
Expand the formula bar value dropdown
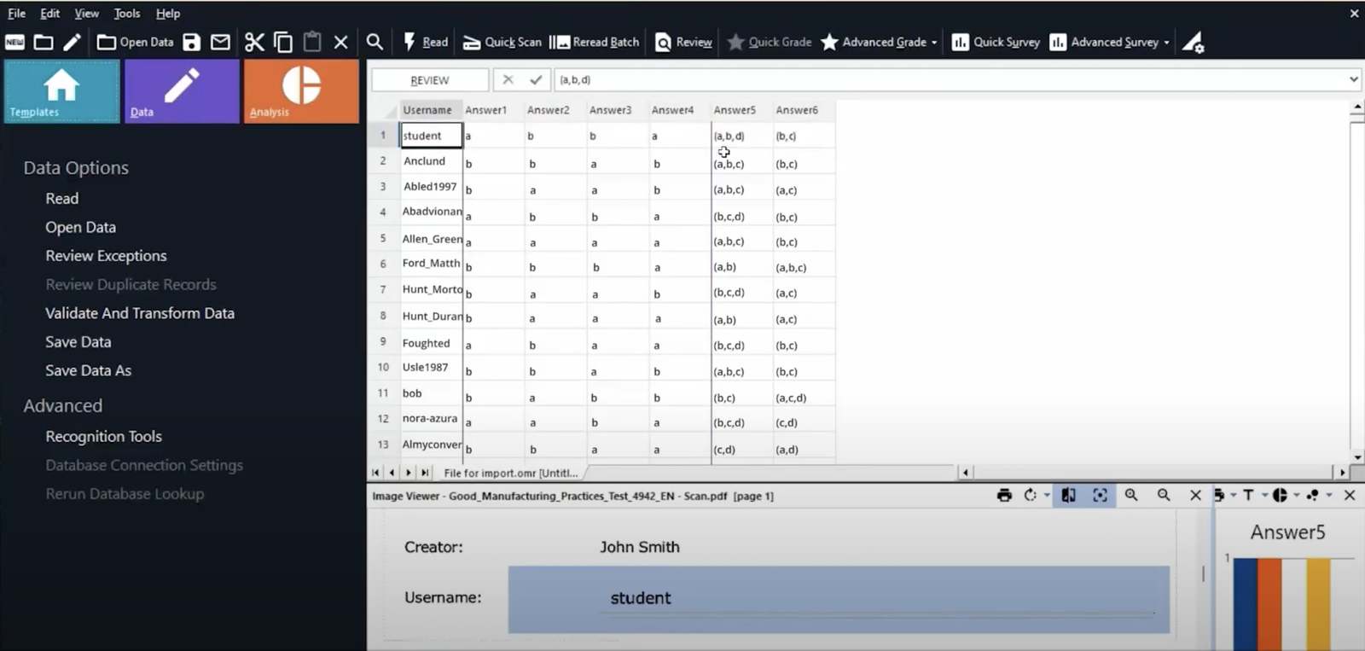tap(1353, 79)
